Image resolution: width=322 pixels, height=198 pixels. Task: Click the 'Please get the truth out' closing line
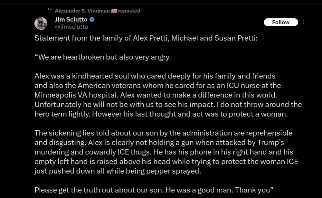pyautogui.click(x=154, y=190)
